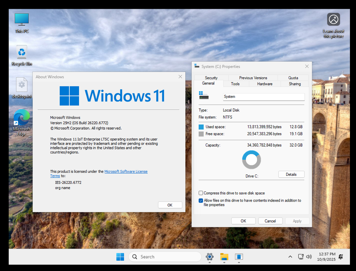This screenshot has height=271, width=356.
Task: Click the Microsoft Corporation copyright line
Action: pyautogui.click(x=86, y=128)
